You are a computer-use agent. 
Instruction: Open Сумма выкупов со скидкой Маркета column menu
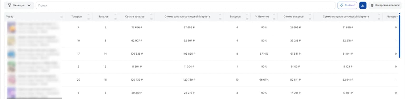[379, 19]
